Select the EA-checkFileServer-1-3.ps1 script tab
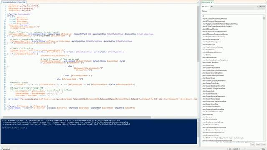Viewport: 267px width, 150px height. coord(12,2)
